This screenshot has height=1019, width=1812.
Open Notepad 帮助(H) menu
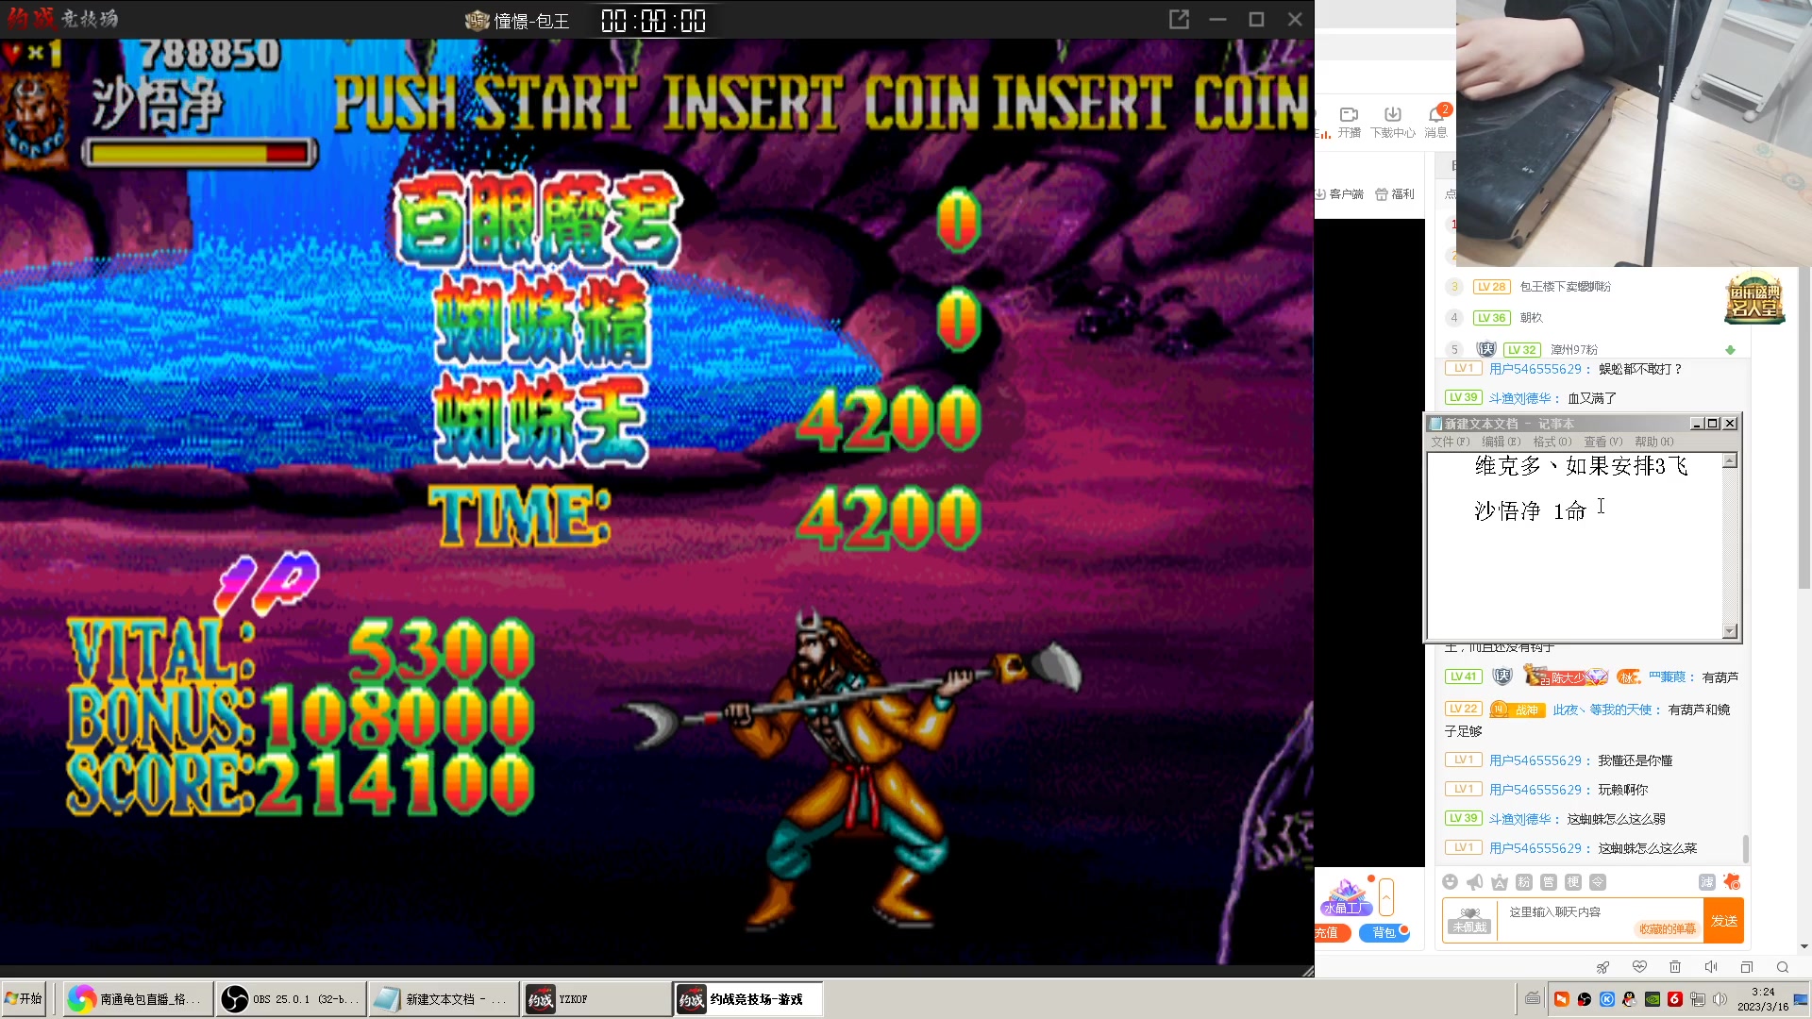click(x=1654, y=442)
